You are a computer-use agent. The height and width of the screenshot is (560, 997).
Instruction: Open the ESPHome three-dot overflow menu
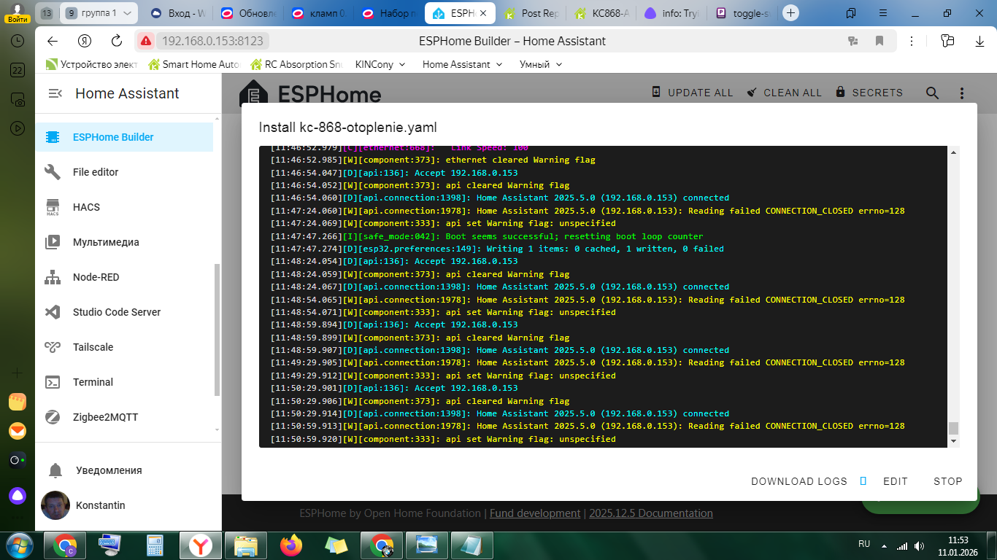pos(962,93)
